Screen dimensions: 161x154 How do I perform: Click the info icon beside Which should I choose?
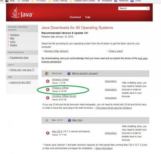tap(69, 74)
